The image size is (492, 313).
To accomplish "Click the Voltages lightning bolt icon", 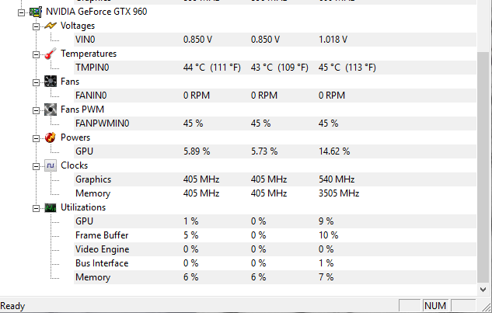I will [x=51, y=26].
